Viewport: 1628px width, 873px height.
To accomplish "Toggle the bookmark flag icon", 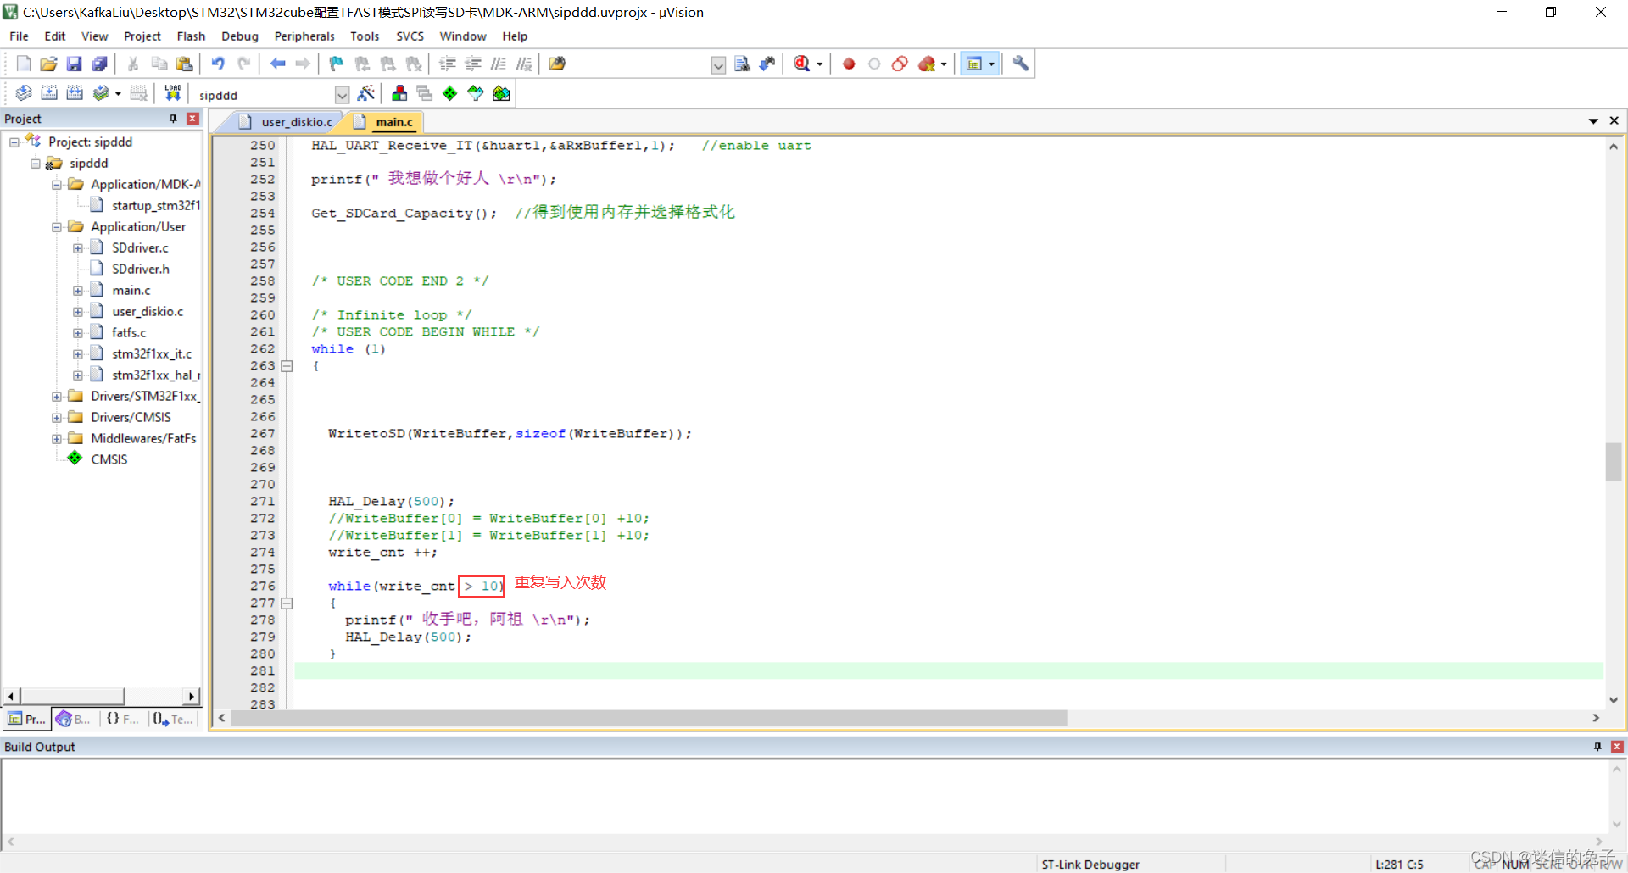I will [x=337, y=64].
